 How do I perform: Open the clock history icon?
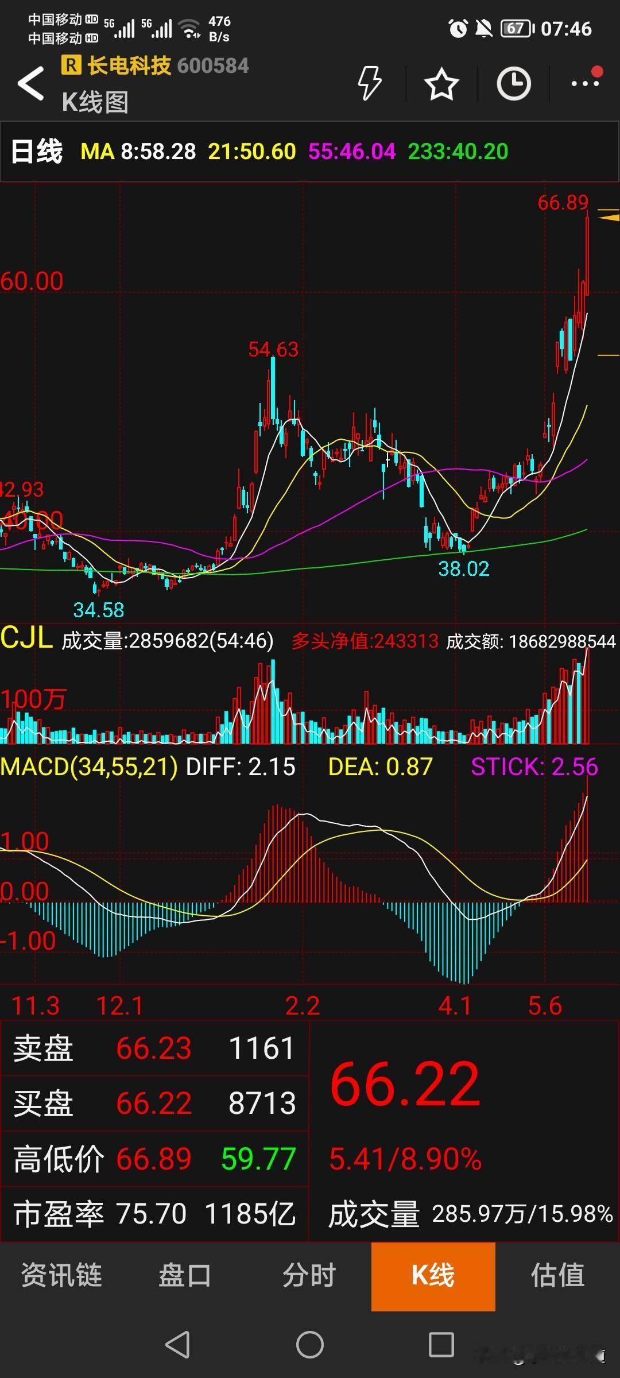(x=513, y=84)
